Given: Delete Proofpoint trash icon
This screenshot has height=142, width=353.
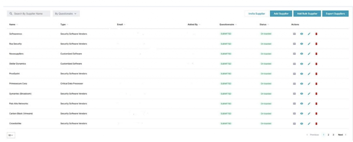Looking at the screenshot, I should click(316, 74).
